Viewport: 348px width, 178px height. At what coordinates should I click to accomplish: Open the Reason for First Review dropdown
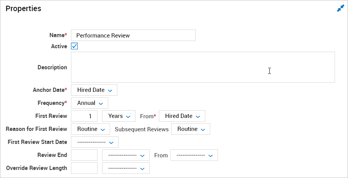click(91, 129)
